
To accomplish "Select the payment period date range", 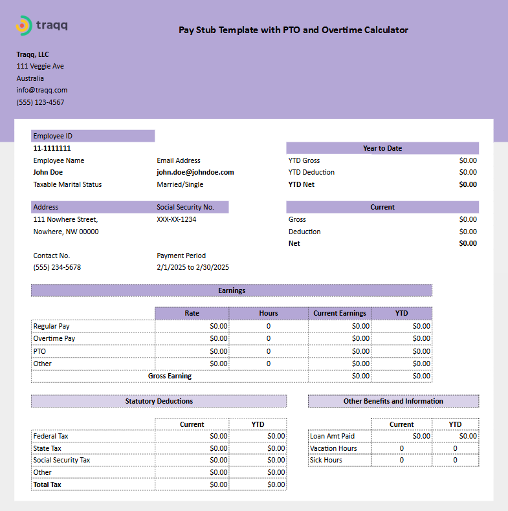I will 193,267.
